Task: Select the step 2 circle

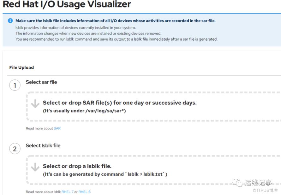Action: (15, 149)
